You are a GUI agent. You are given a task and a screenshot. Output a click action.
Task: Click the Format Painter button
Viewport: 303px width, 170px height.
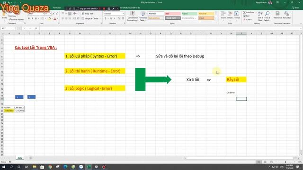(x=16, y=19)
